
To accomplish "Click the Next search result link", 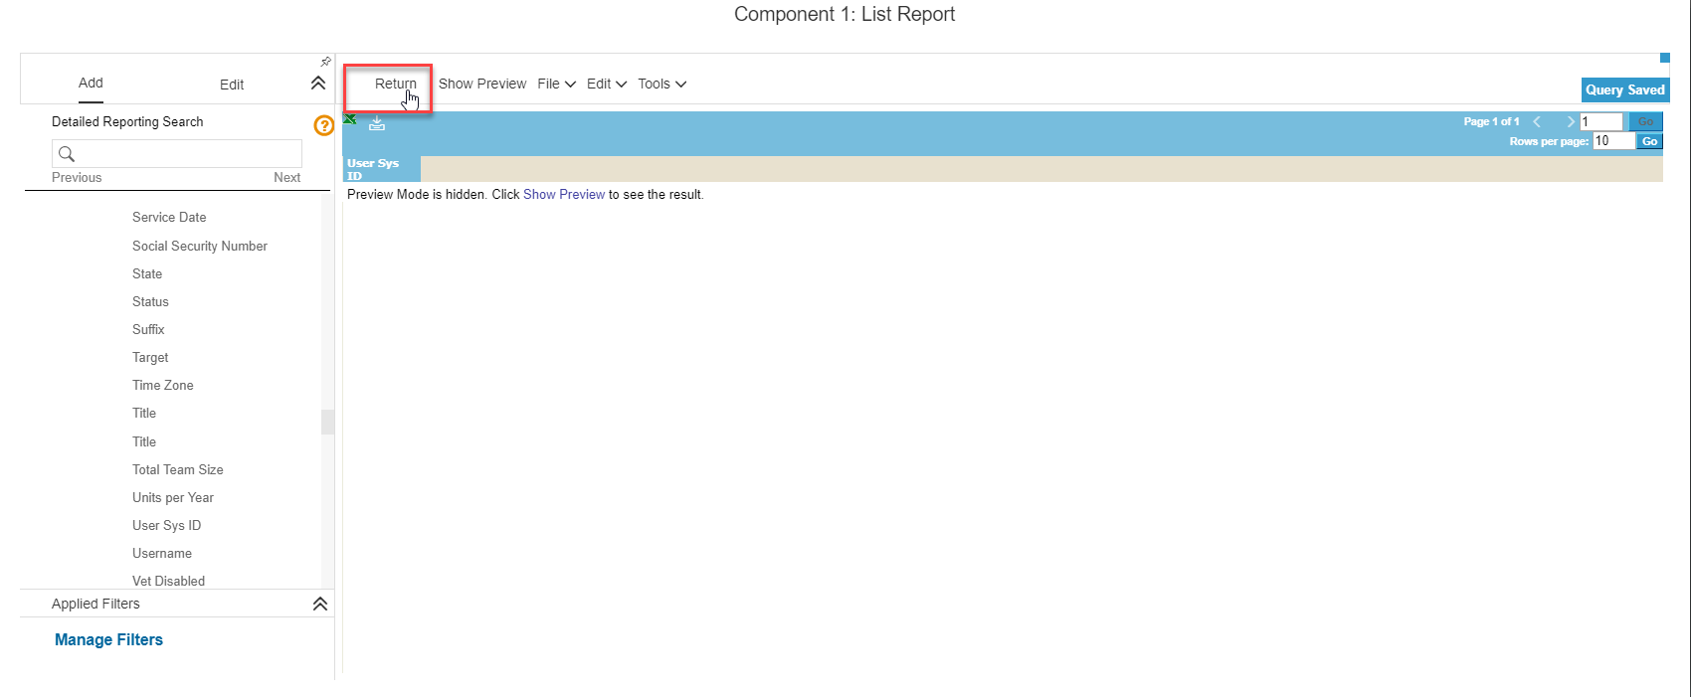I will (286, 177).
